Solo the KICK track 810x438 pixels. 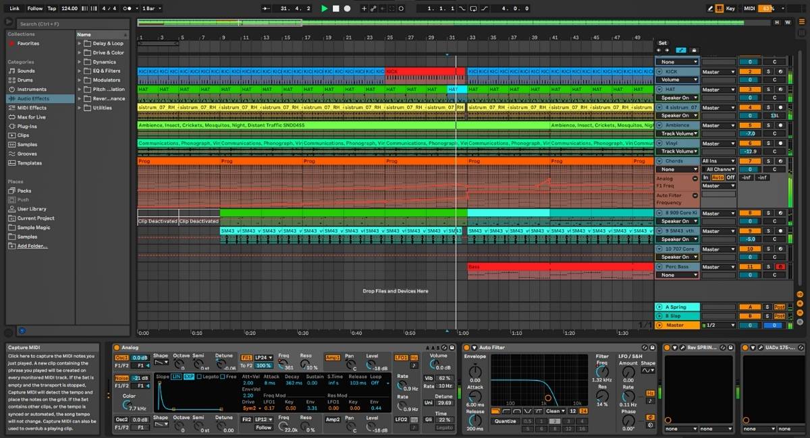tap(767, 71)
